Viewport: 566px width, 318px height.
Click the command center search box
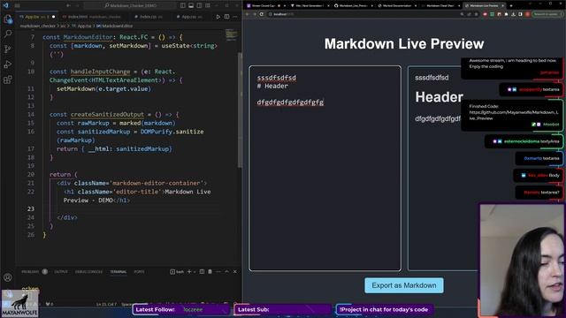130,6
